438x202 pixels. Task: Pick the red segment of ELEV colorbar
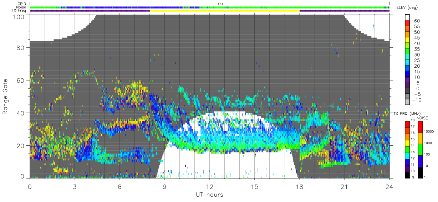[407, 23]
